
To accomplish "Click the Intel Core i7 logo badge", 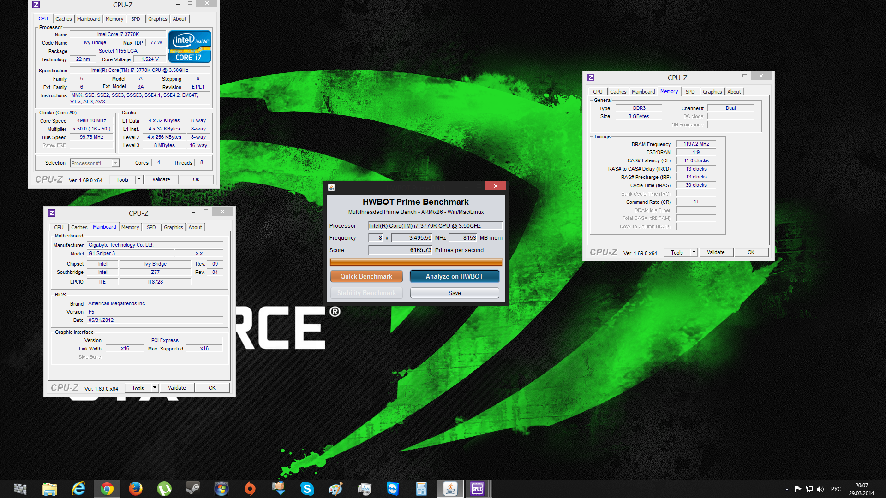I will pos(190,47).
